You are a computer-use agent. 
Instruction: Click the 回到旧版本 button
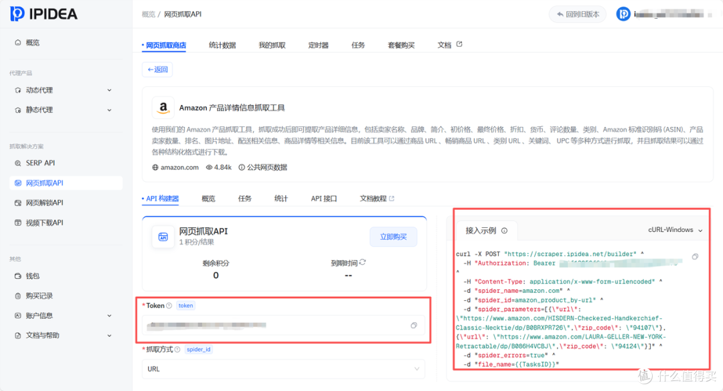pyautogui.click(x=577, y=14)
